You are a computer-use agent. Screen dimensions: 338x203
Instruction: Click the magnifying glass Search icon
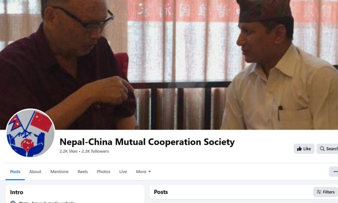tap(322, 149)
